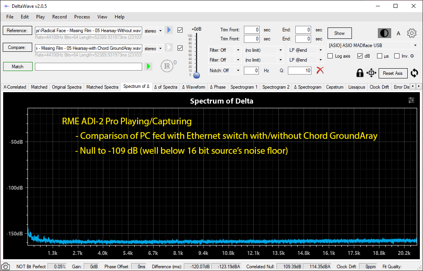Click the Reference file path field
The image size is (423, 271).
coord(88,31)
